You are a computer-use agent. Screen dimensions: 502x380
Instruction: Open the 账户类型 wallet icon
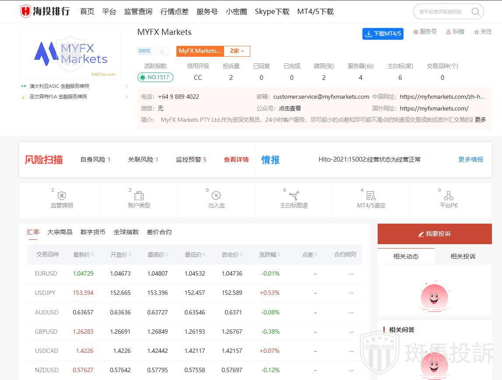139,196
